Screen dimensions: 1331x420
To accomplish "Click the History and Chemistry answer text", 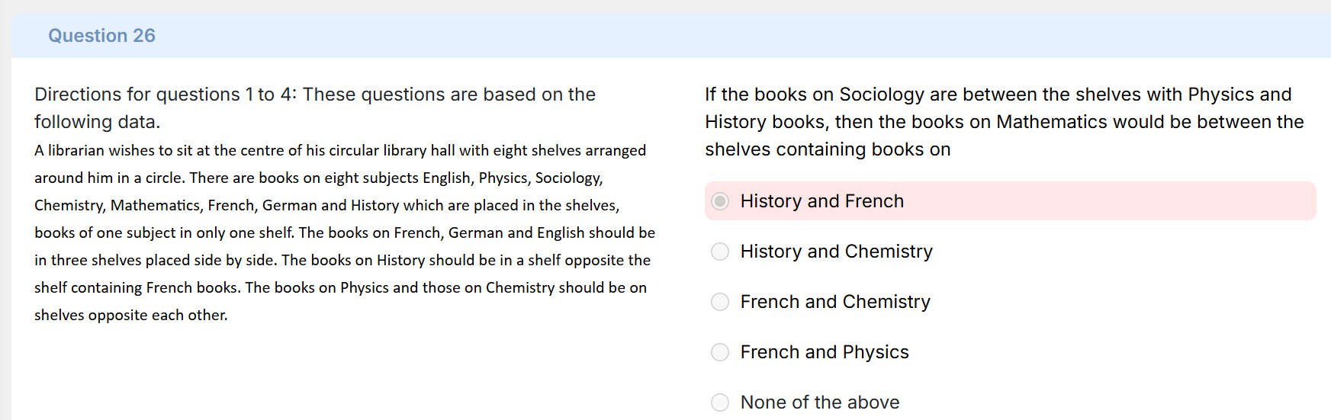I will [837, 252].
